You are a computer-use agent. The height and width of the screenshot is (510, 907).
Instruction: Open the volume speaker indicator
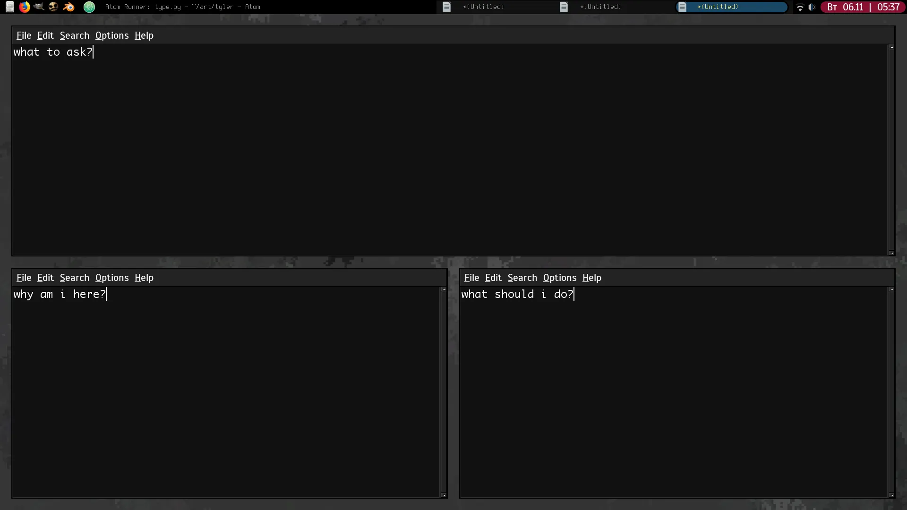click(812, 7)
